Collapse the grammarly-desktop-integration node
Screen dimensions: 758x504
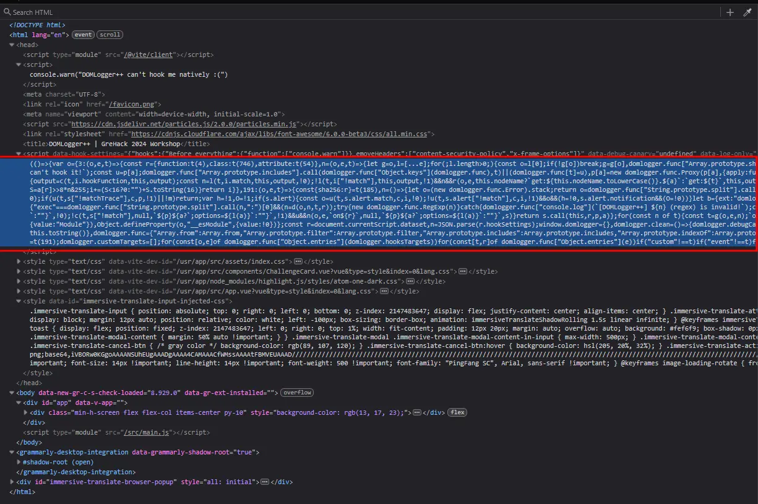(12, 452)
